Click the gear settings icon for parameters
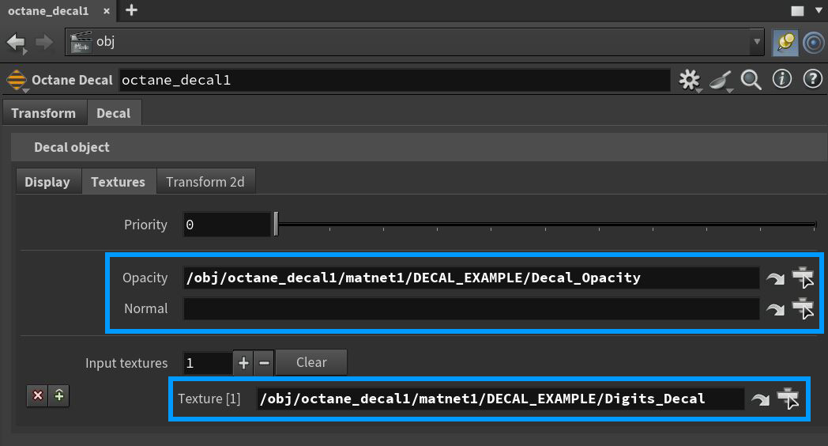This screenshot has height=446, width=828. tap(690, 80)
